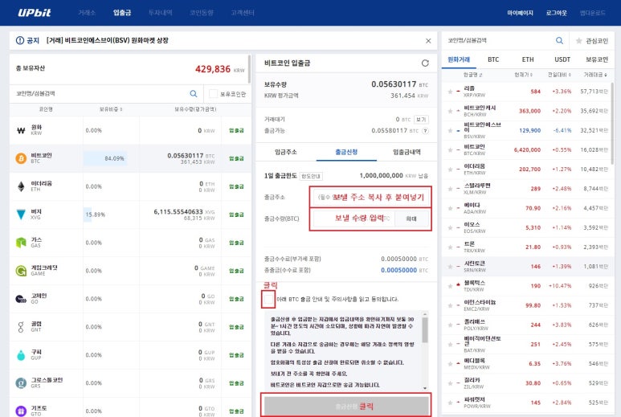This screenshot has height=417, width=621.
Task: Favorite ADA/KRW with its star
Action: [451, 208]
